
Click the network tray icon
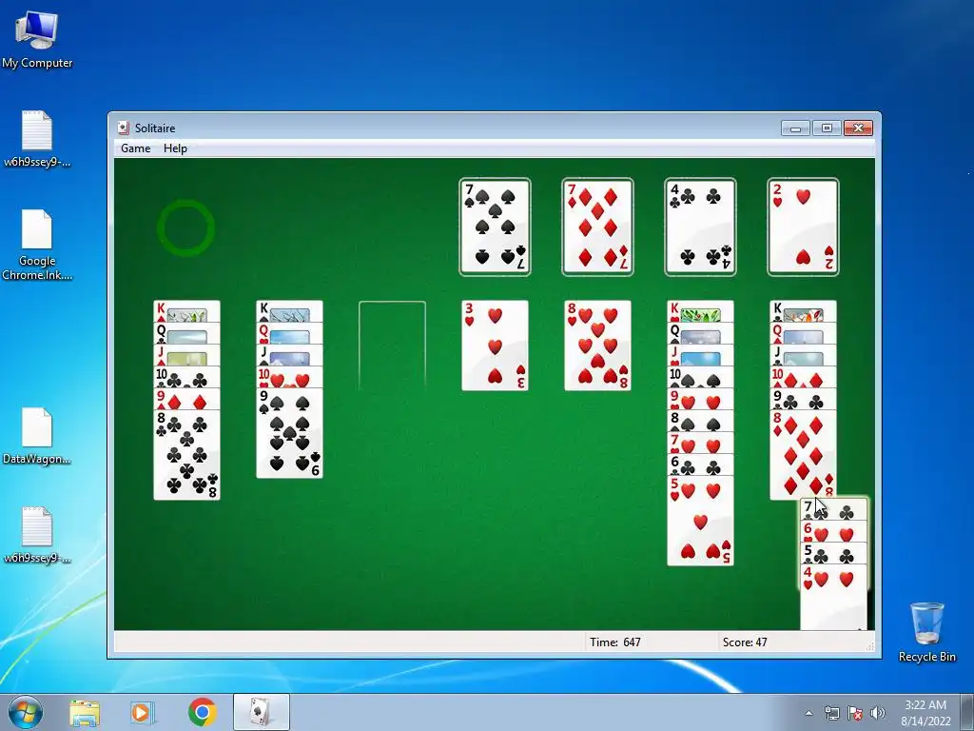[831, 713]
